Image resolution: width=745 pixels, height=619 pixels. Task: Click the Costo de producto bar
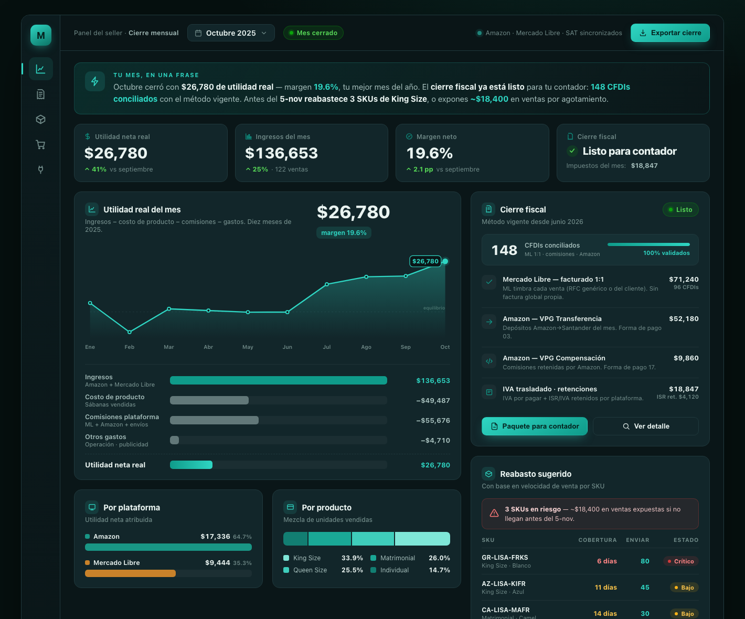tap(209, 400)
